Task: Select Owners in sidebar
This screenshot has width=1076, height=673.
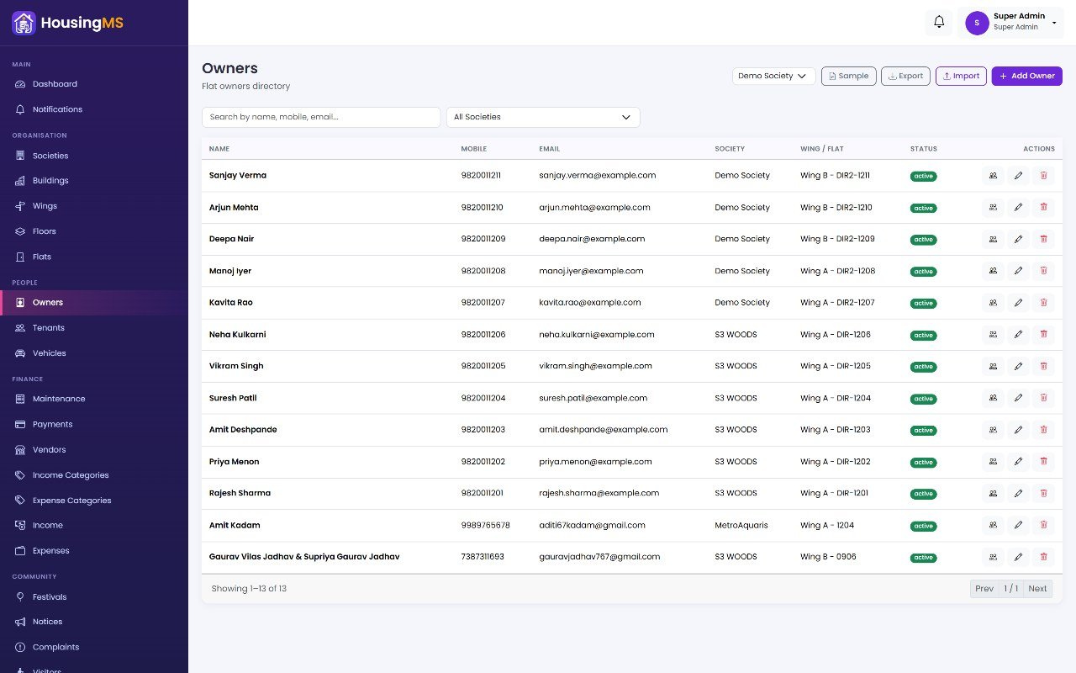Action: pyautogui.click(x=94, y=303)
